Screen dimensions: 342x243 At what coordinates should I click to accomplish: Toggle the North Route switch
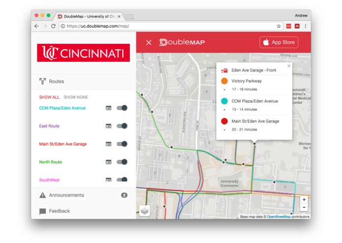pyautogui.click(x=122, y=162)
